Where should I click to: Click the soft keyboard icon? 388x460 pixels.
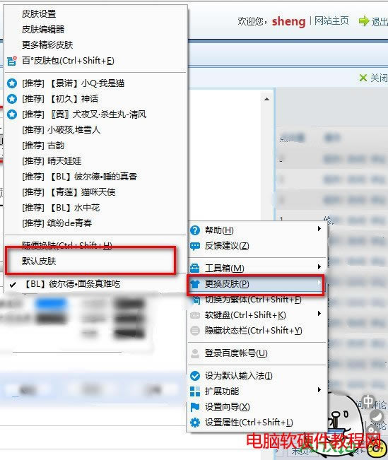coord(195,315)
